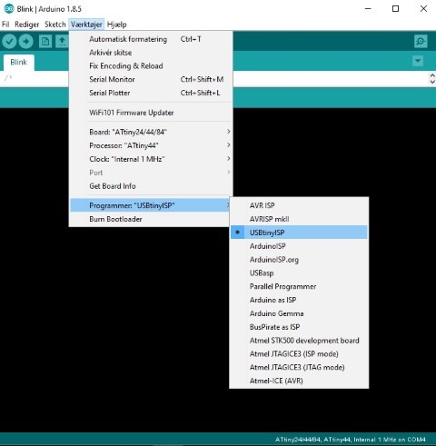
Task: Close the Arduino window
Action: (423, 9)
